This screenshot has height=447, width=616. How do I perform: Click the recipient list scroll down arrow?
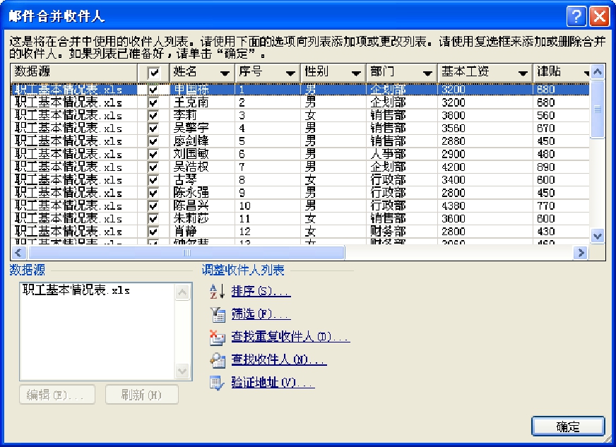(x=598, y=236)
